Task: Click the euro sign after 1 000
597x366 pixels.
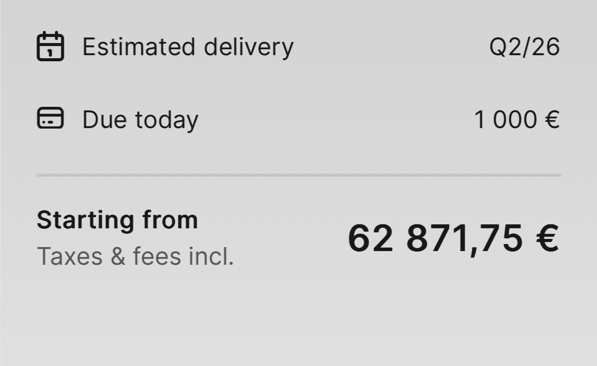Action: click(552, 120)
